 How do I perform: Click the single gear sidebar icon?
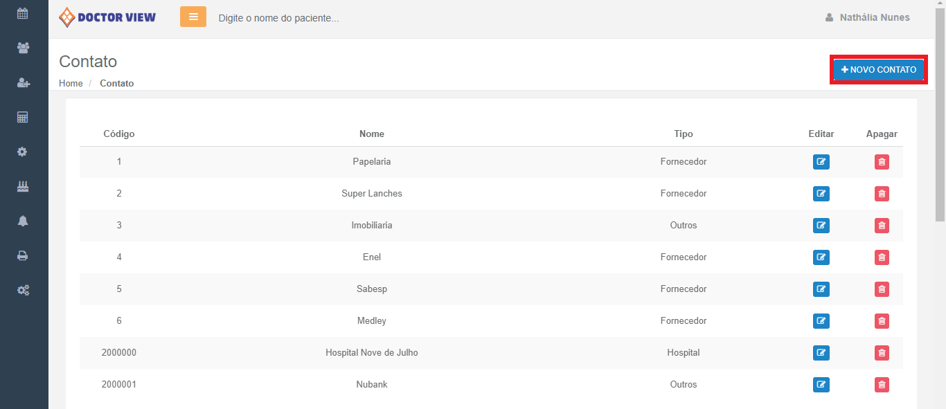[23, 152]
